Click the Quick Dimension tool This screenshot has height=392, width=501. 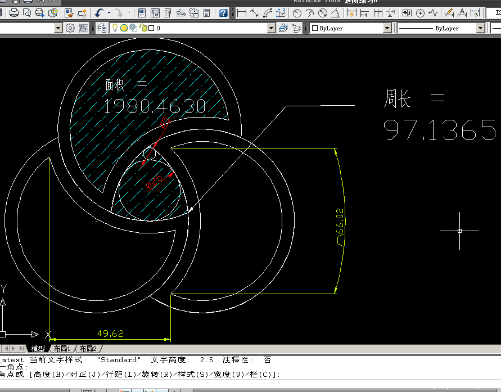coord(351,13)
